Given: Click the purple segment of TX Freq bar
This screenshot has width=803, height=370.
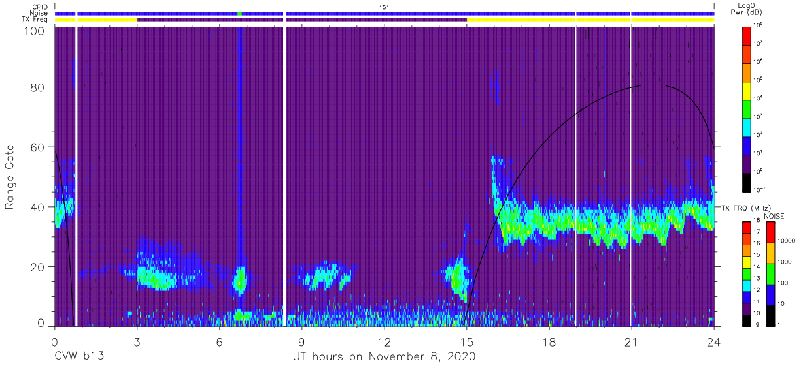Looking at the screenshot, I should pyautogui.click(x=302, y=20).
